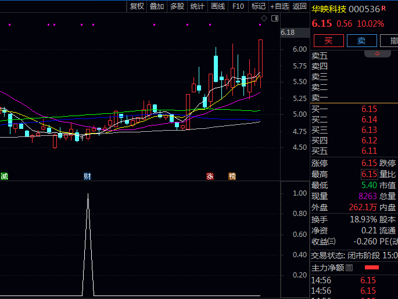The width and height of the screenshot is (398, 299).
Task: Expand the red double-chevron under order buttons
Action: tap(378, 53)
